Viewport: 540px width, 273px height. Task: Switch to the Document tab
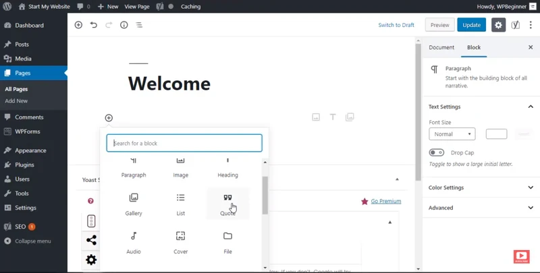coord(441,47)
